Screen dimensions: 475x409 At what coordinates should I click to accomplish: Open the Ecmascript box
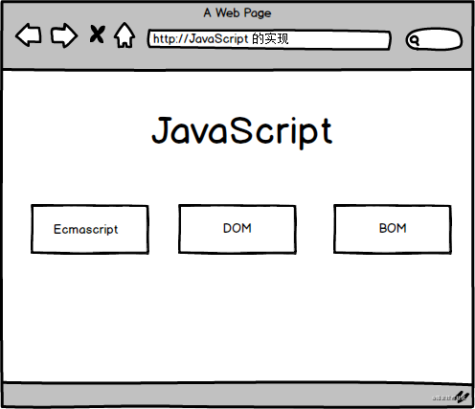90,229
